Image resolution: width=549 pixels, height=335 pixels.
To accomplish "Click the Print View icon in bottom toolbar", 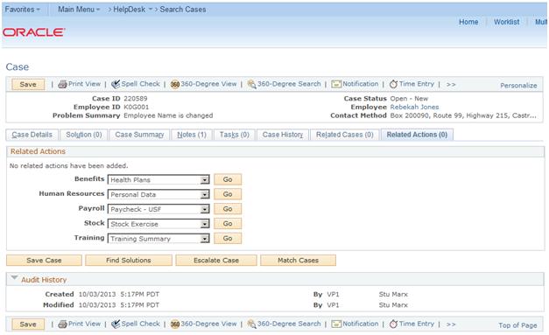I will pyautogui.click(x=62, y=325).
